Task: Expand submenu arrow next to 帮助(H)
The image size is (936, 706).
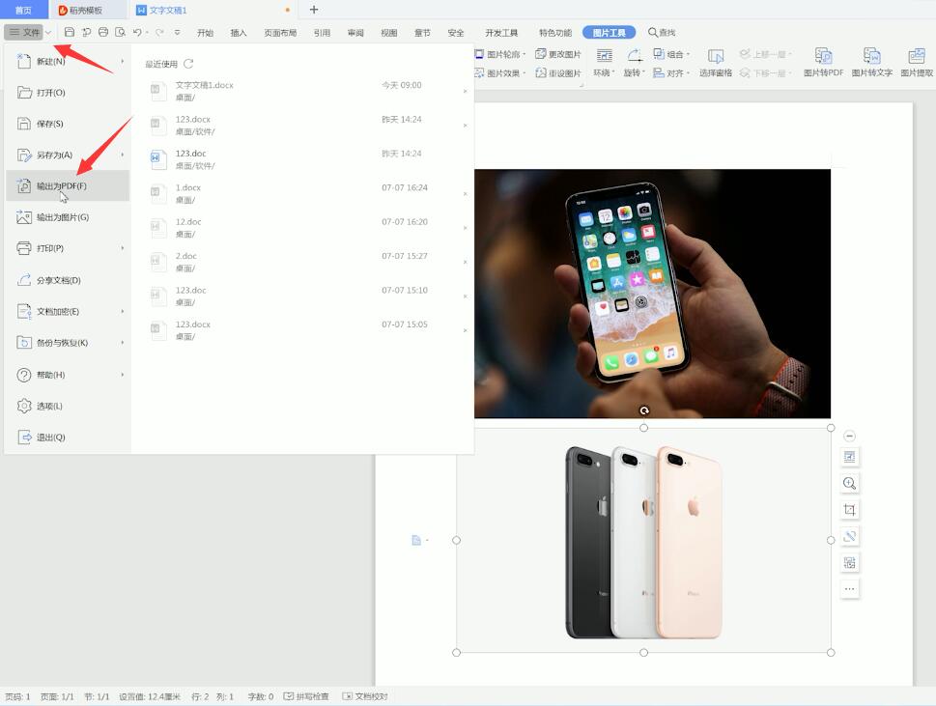Action: click(123, 375)
